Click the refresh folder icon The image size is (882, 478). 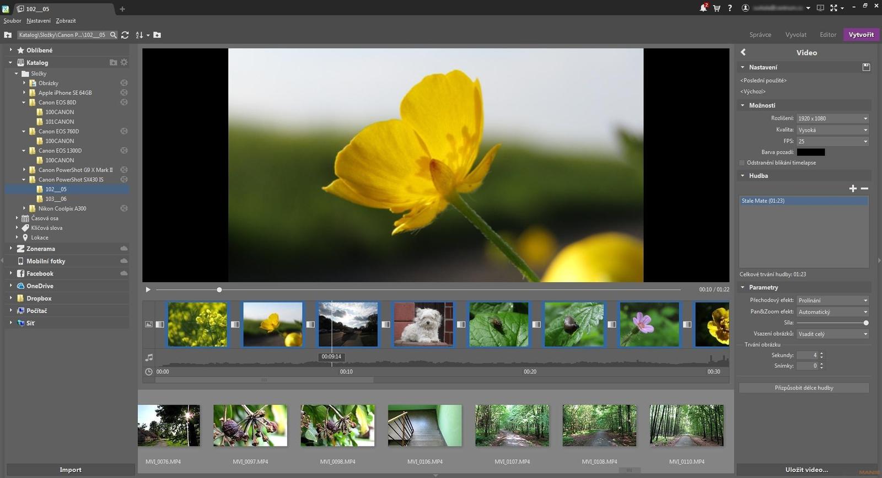(x=125, y=35)
